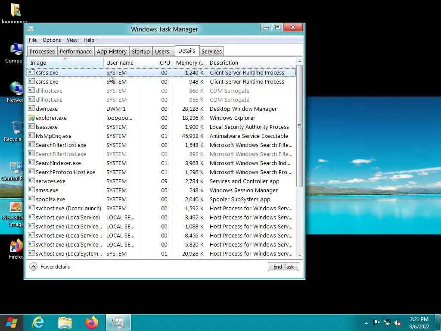Click the explorer.exe folder icon

click(x=31, y=118)
